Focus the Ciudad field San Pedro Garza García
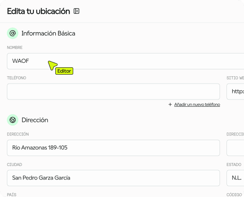The height and width of the screenshot is (197, 244). pos(113,178)
